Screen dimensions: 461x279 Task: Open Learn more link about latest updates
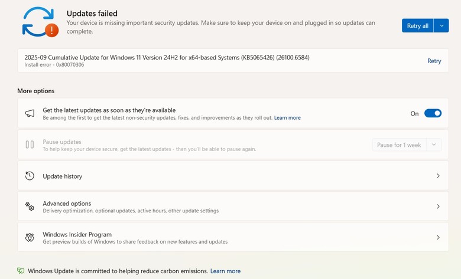click(x=287, y=117)
